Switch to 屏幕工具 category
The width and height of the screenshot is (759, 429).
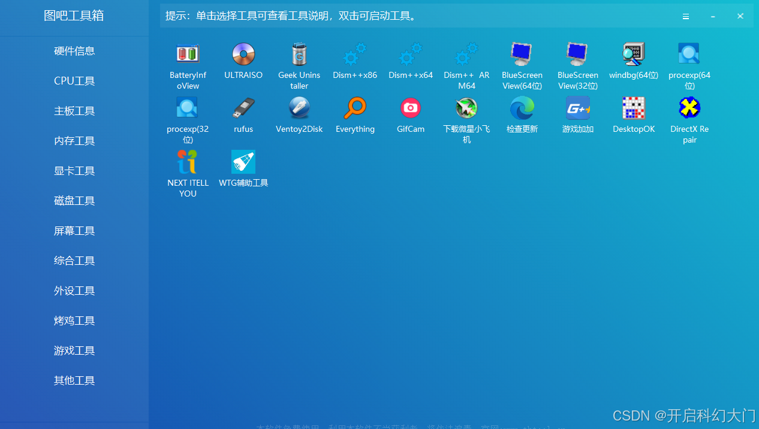[74, 231]
